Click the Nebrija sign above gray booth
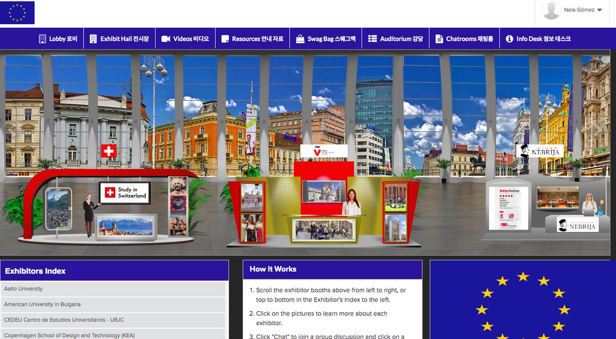Screen dimensions: 616x339 [x=540, y=150]
